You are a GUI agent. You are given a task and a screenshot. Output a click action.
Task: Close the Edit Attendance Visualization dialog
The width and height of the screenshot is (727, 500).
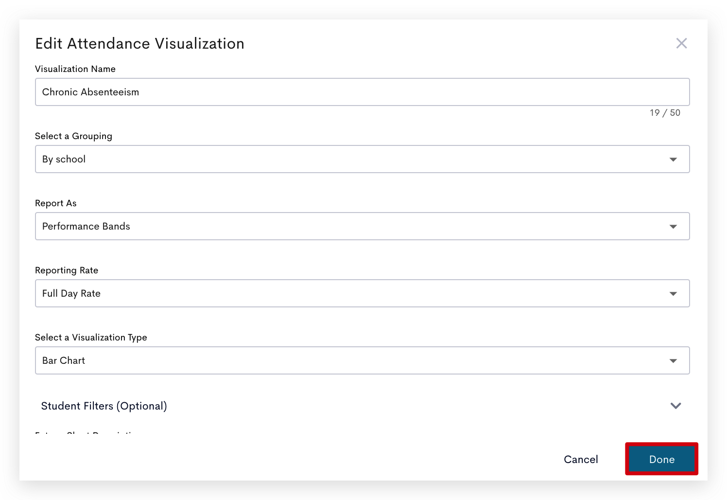[681, 43]
